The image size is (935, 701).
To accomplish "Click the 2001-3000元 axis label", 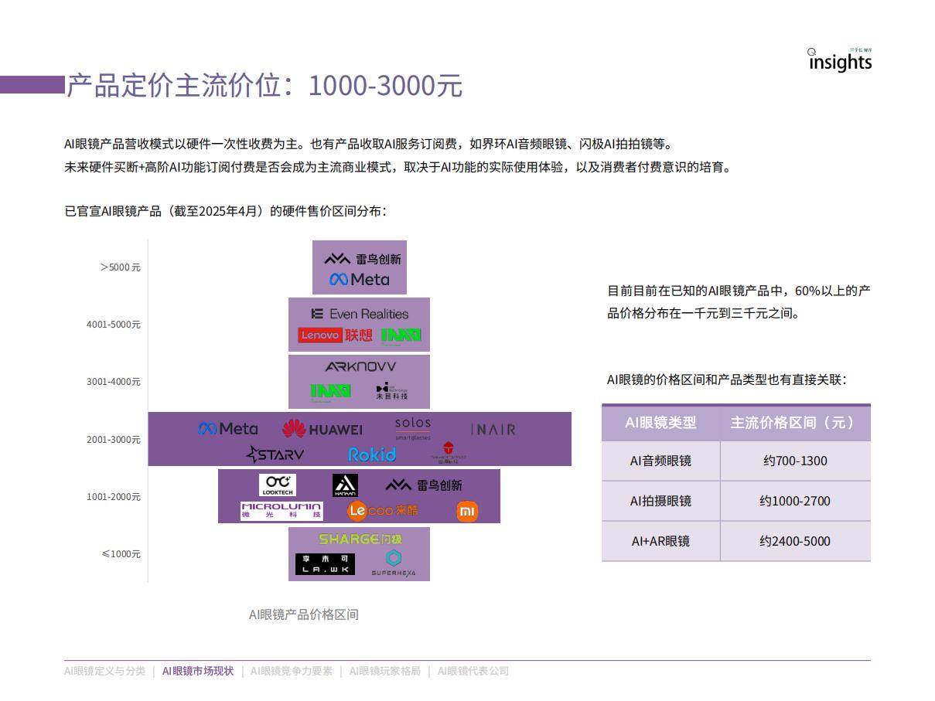I will point(114,440).
